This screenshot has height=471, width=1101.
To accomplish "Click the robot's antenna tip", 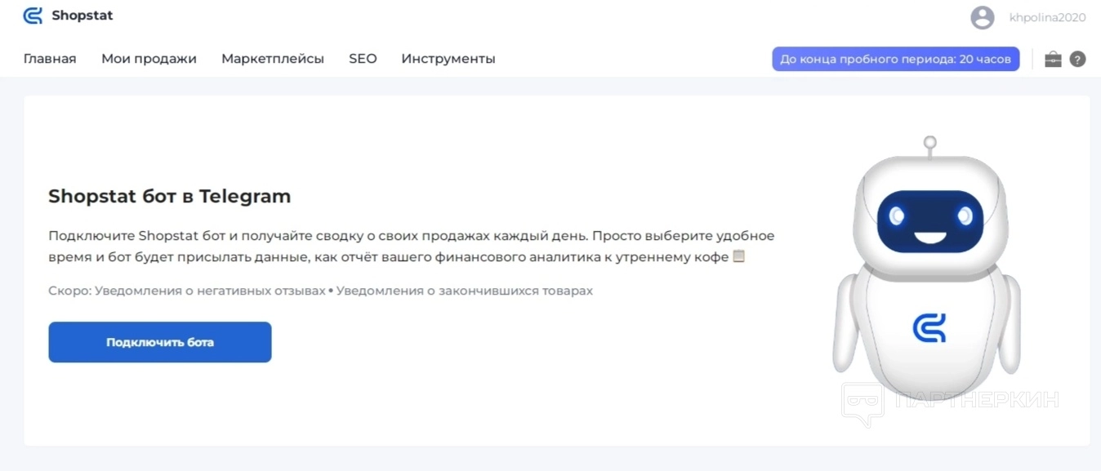I will 929,143.
